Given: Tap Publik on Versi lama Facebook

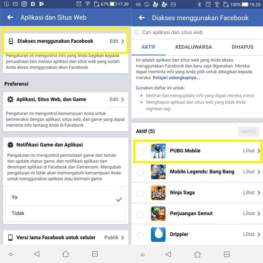Looking at the screenshot, I should [111, 238].
